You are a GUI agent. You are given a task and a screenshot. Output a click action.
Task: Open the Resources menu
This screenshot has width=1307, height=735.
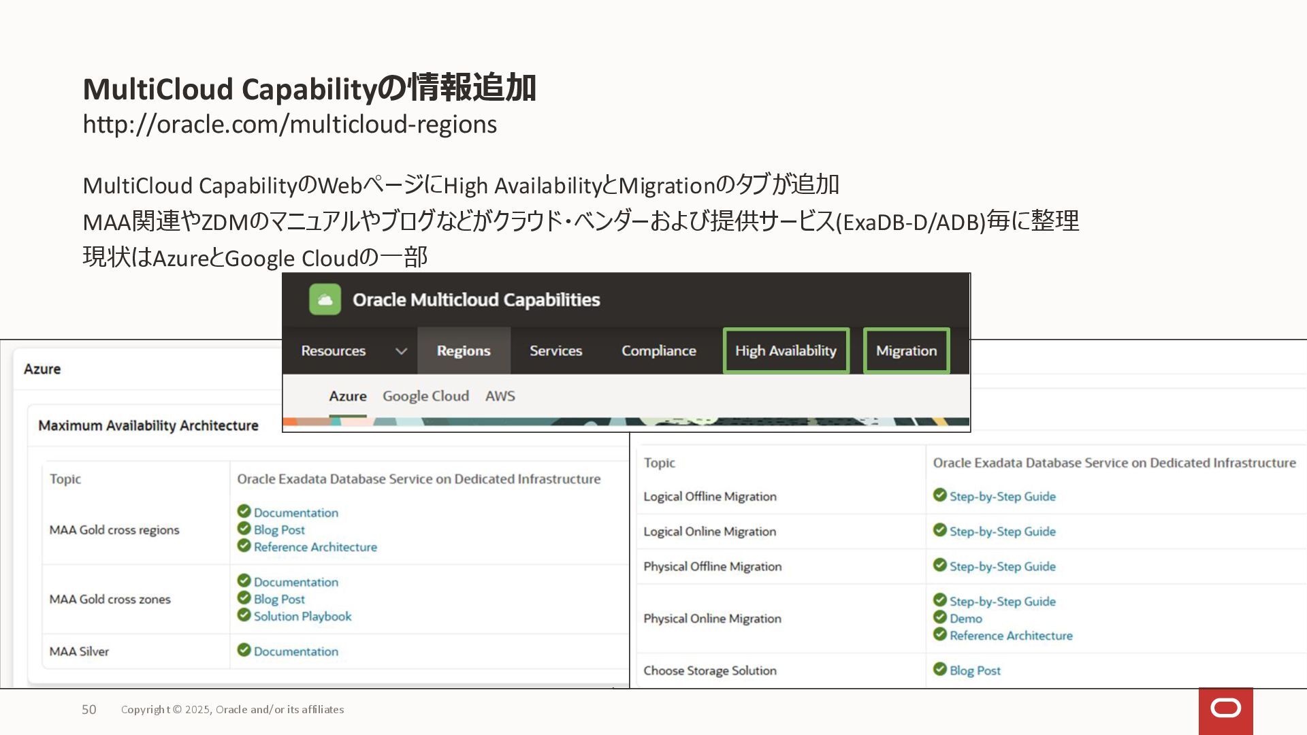tap(333, 351)
